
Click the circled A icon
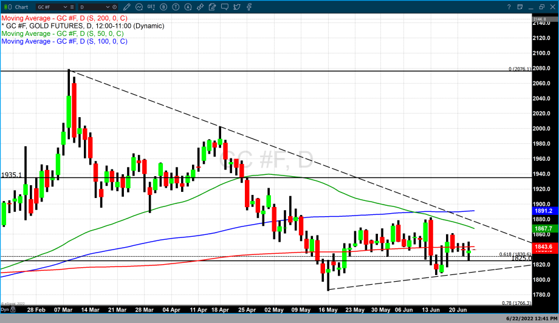188,7
